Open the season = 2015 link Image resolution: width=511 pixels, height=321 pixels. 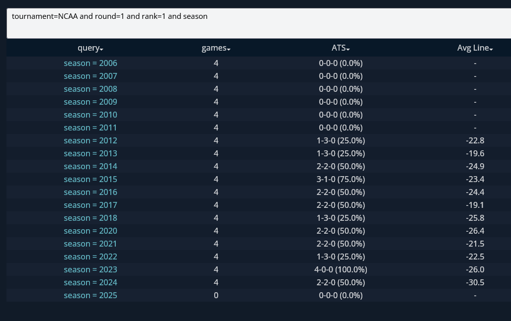coord(90,179)
